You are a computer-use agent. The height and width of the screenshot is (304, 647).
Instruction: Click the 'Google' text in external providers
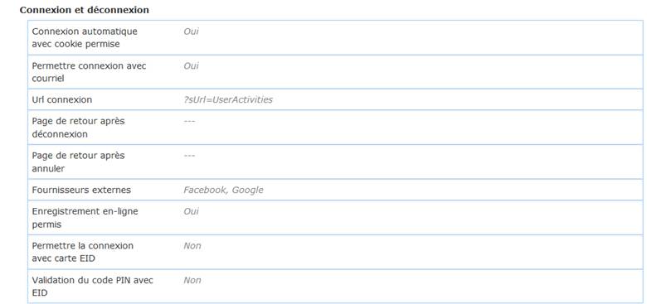(x=247, y=190)
